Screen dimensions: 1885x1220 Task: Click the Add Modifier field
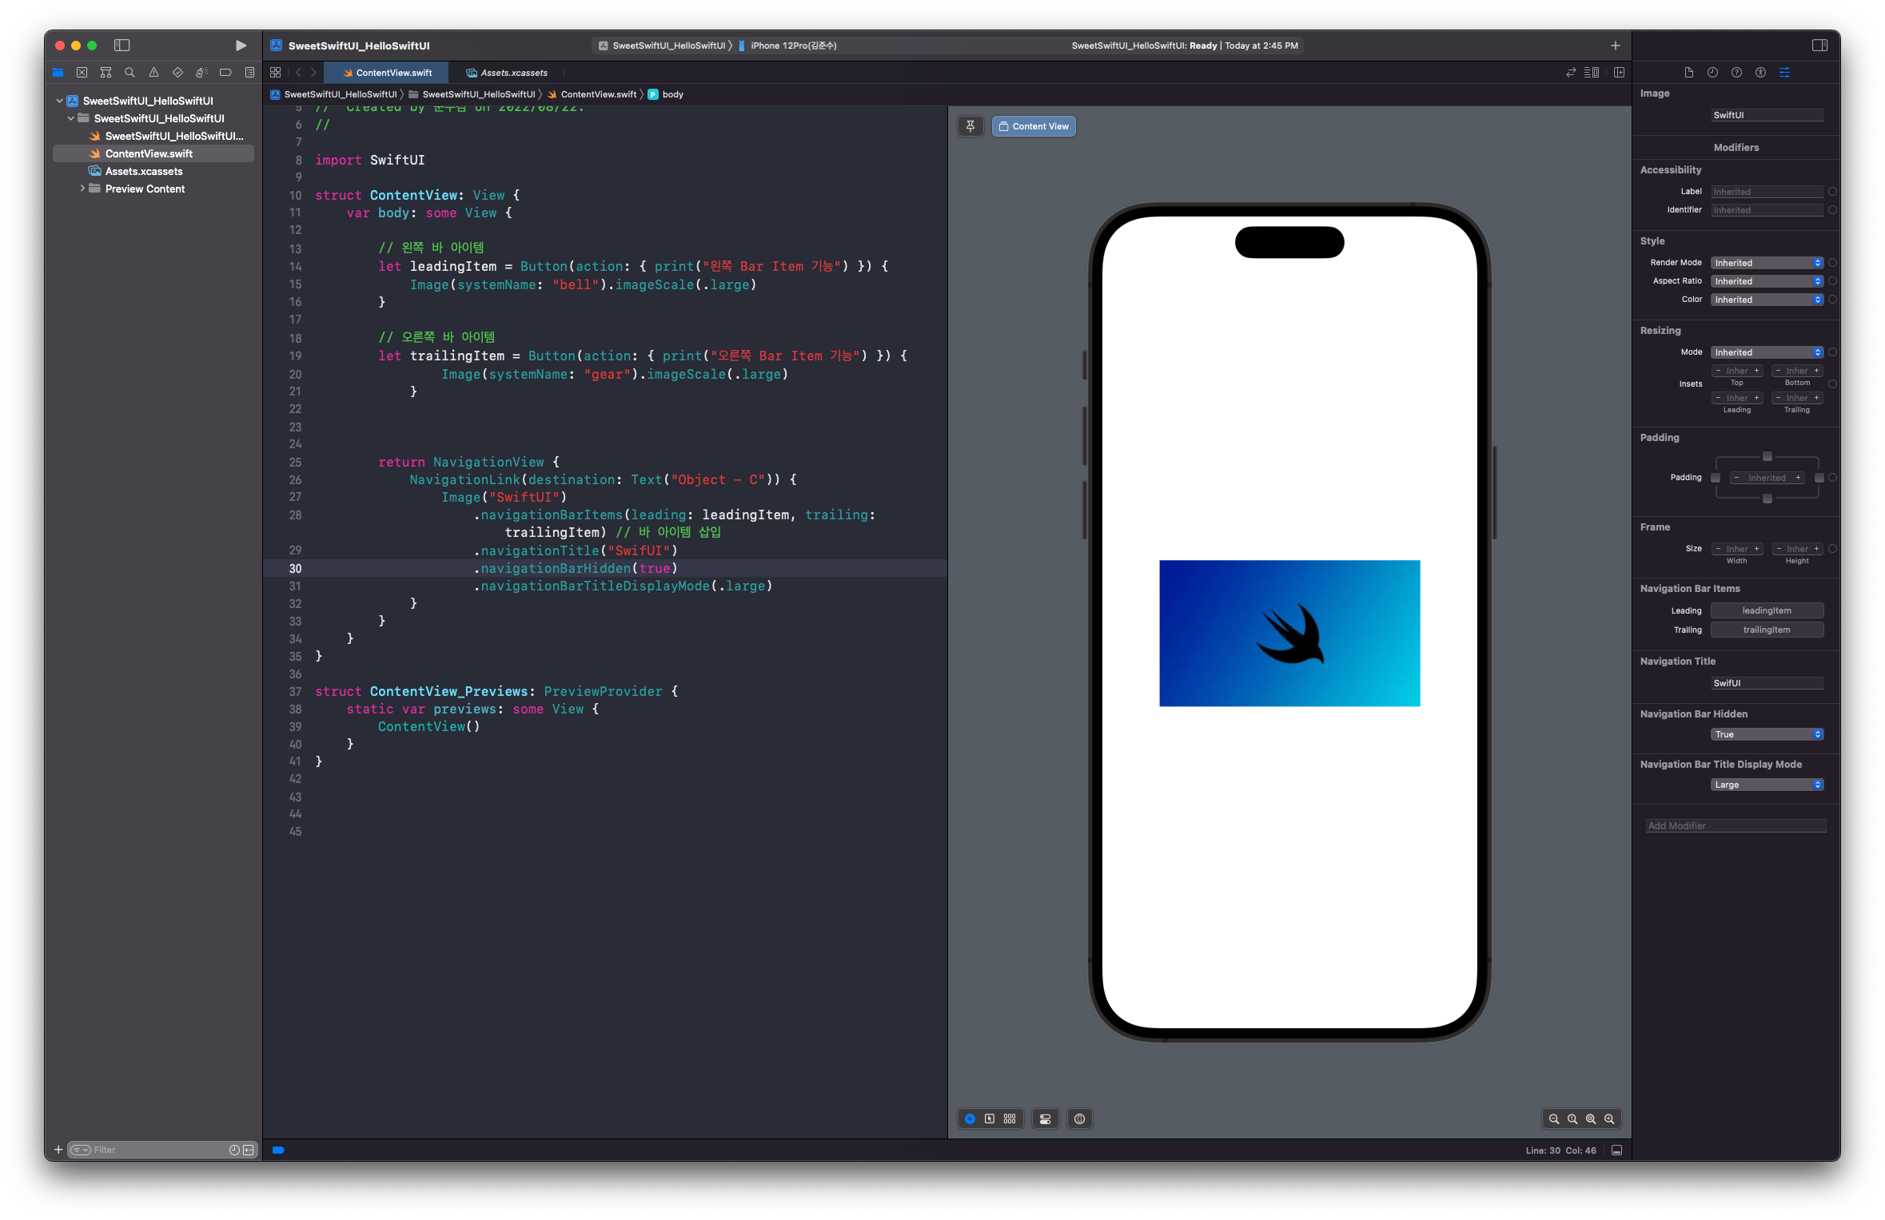1736,825
